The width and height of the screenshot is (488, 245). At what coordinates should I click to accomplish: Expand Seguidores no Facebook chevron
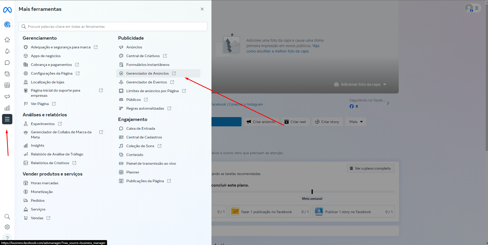[x=388, y=103]
